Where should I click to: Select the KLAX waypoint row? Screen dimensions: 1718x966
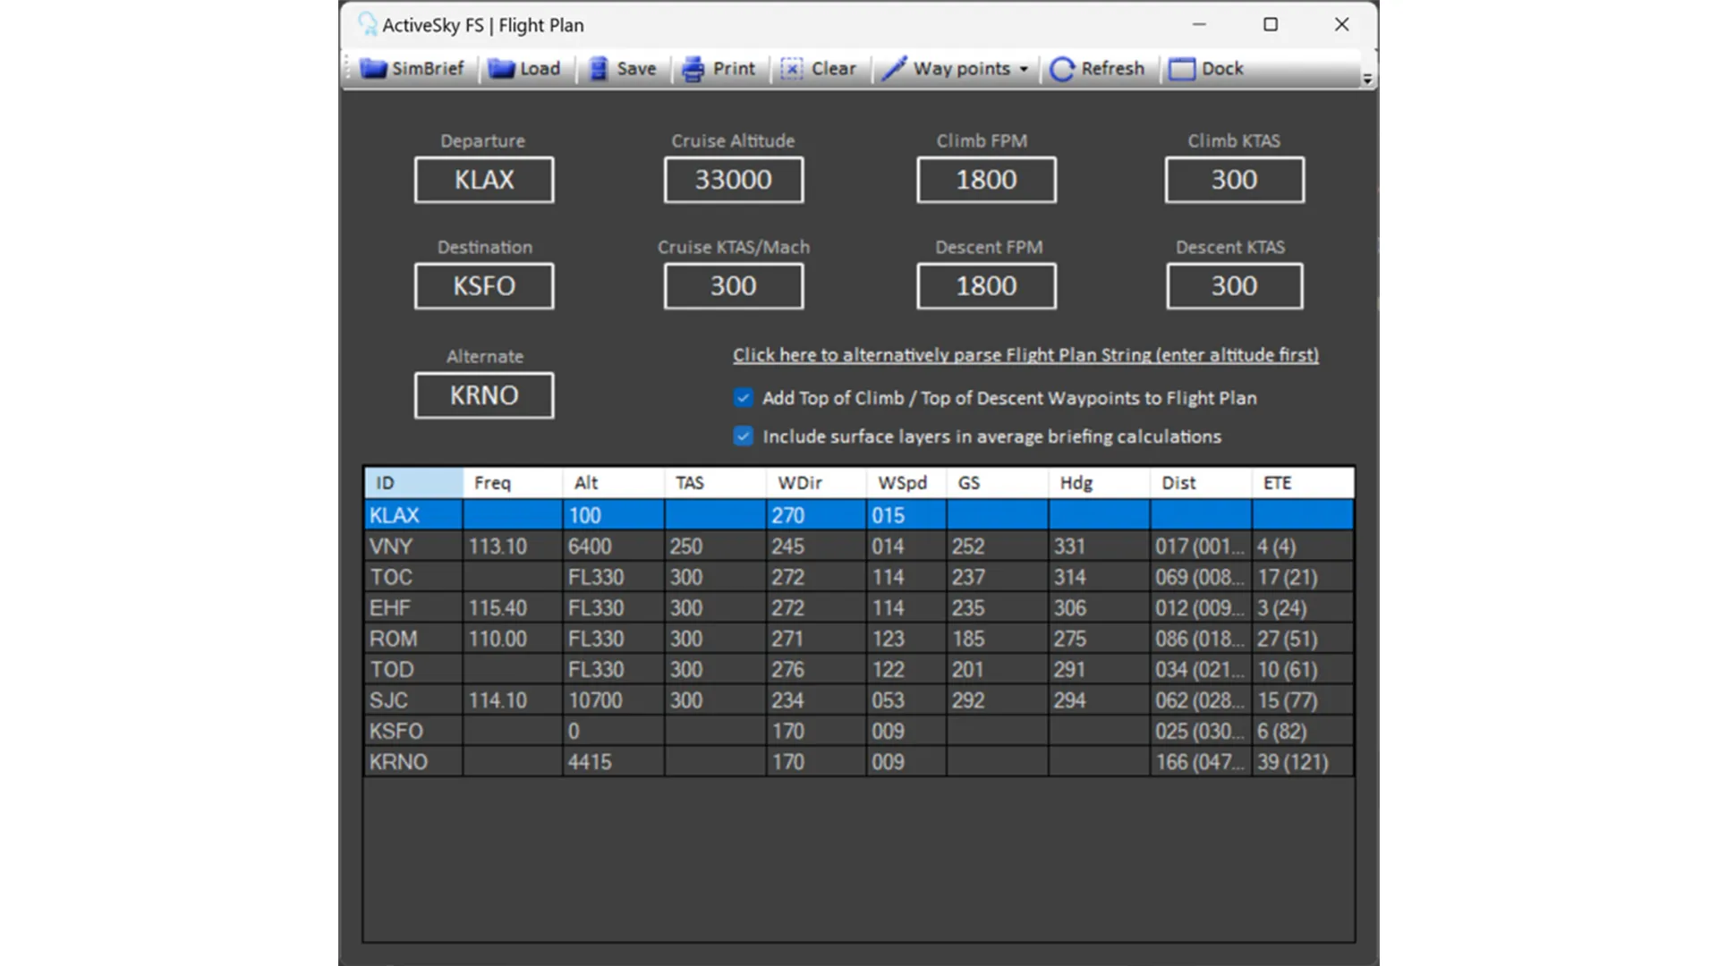coord(859,515)
